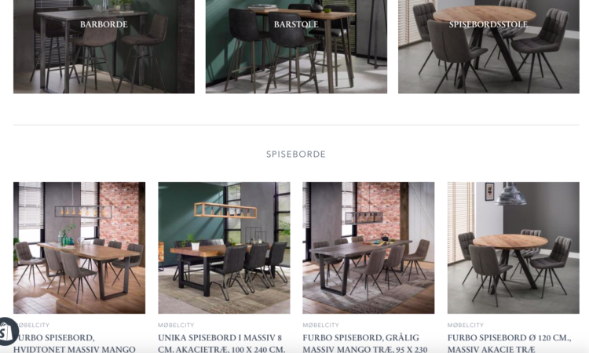Viewport: 589px width, 353px height.
Task: Open Furbo spisebord Ø 120 cm title
Action: [x=510, y=344]
